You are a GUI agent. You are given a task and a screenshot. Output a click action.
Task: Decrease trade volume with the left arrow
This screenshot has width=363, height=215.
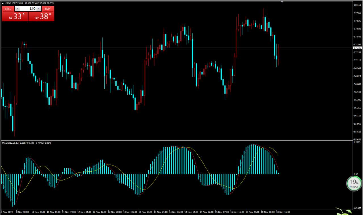(17, 9)
